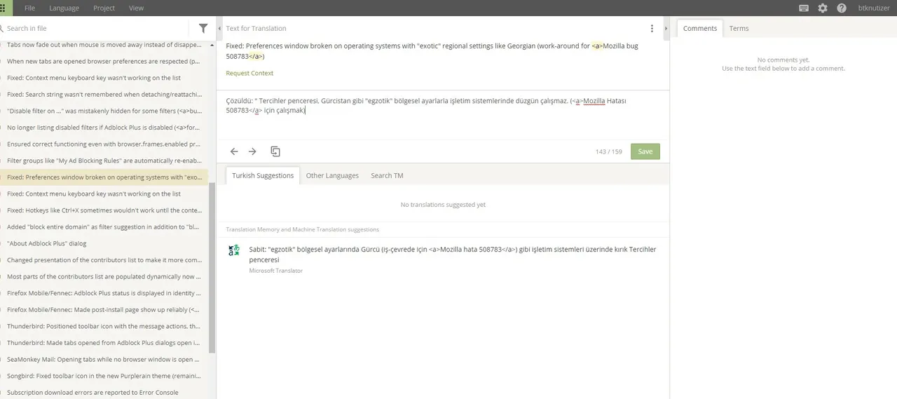Screen dimensions: 897x399
Task: Open the Project menu
Action: (x=104, y=8)
